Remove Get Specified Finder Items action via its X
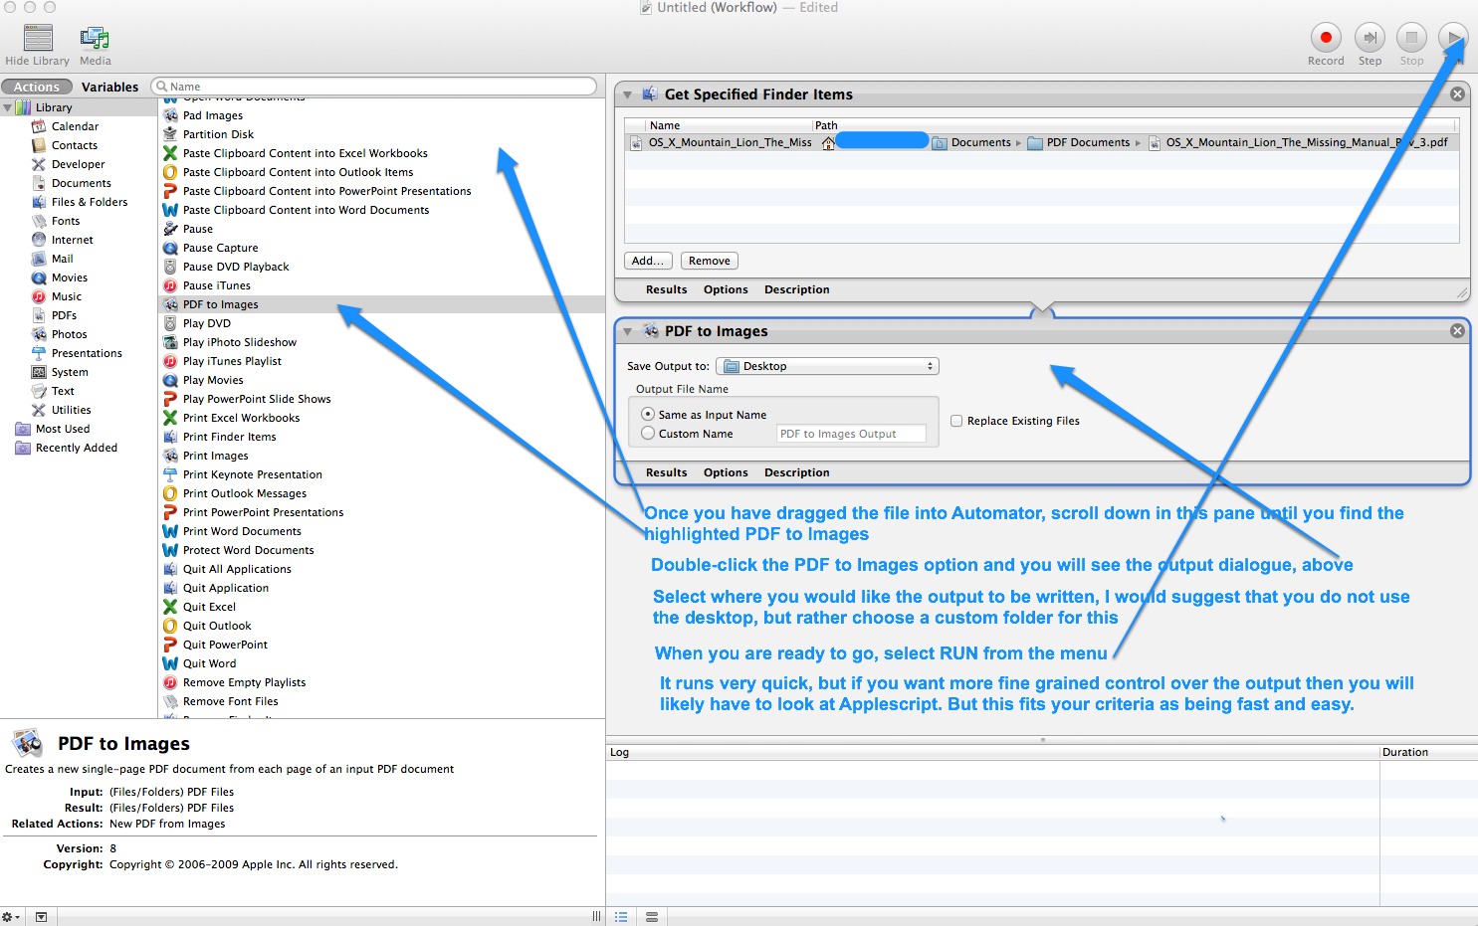1478x926 pixels. tap(1457, 93)
